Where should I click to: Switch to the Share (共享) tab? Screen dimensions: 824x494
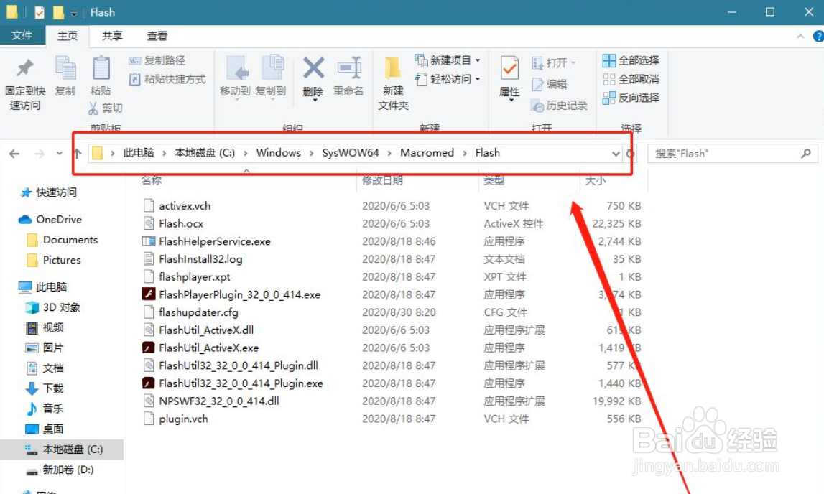click(112, 36)
